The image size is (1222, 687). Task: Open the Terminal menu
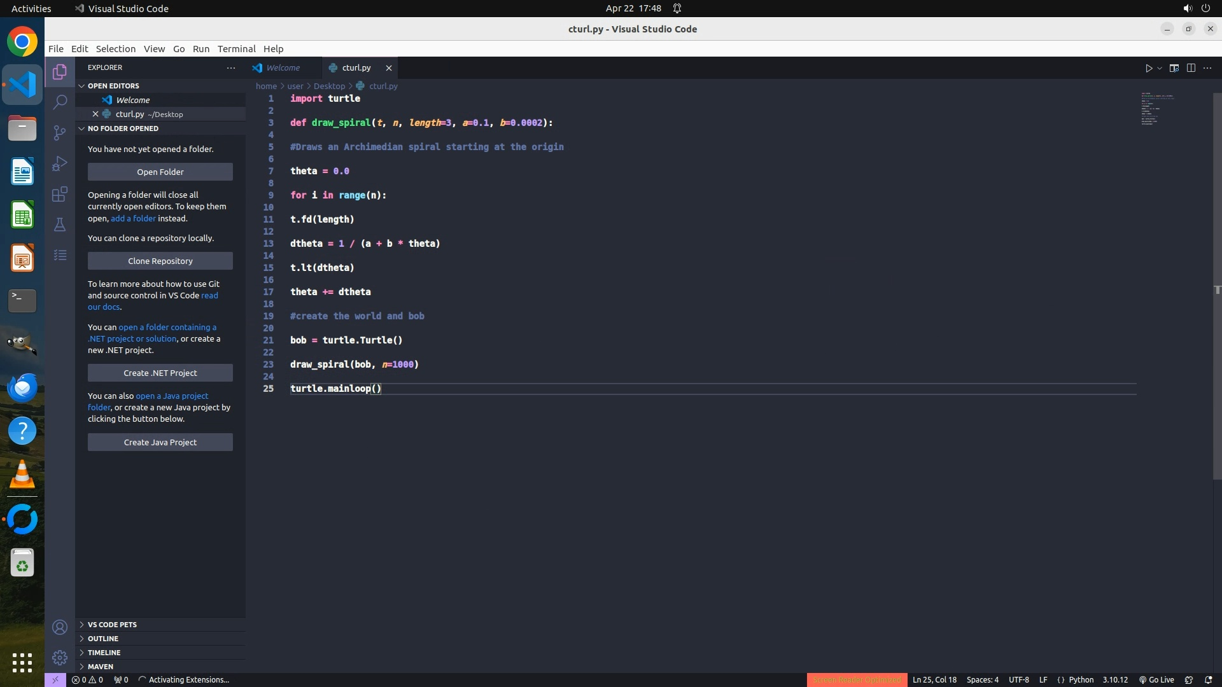coord(236,49)
